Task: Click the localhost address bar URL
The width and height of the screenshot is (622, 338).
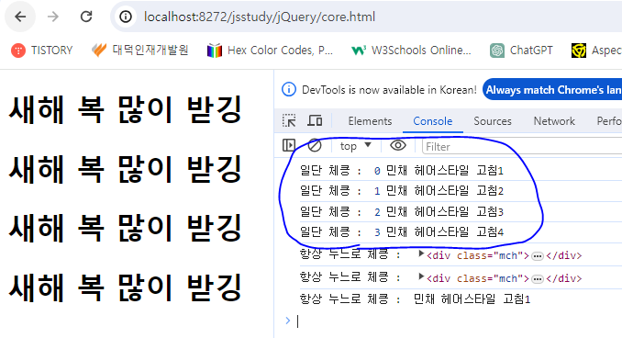Action: pyautogui.click(x=260, y=17)
